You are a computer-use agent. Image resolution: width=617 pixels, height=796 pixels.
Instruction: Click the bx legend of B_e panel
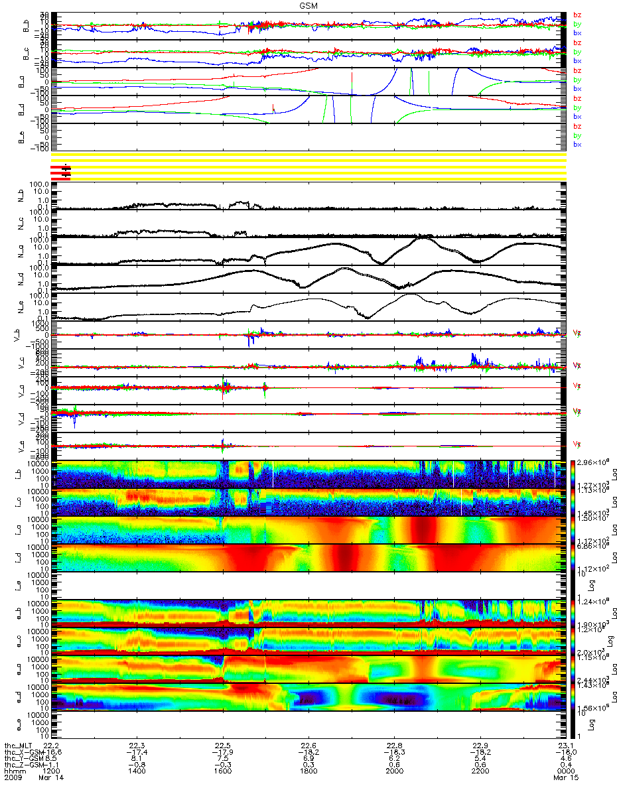coord(577,144)
